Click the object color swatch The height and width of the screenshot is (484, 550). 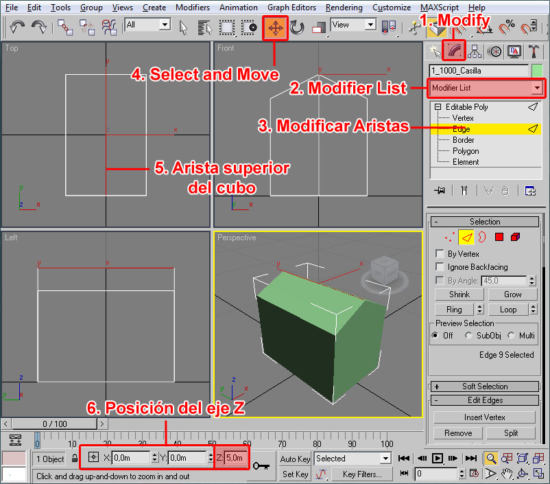(x=537, y=71)
